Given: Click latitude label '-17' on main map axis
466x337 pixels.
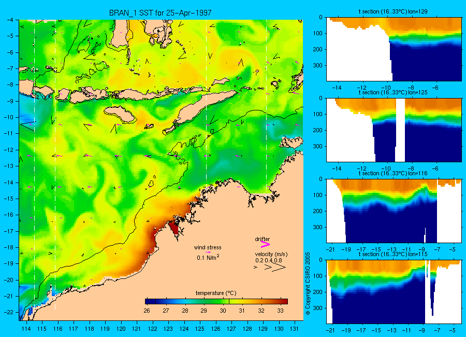Looking at the screenshot, I should 9,231.
